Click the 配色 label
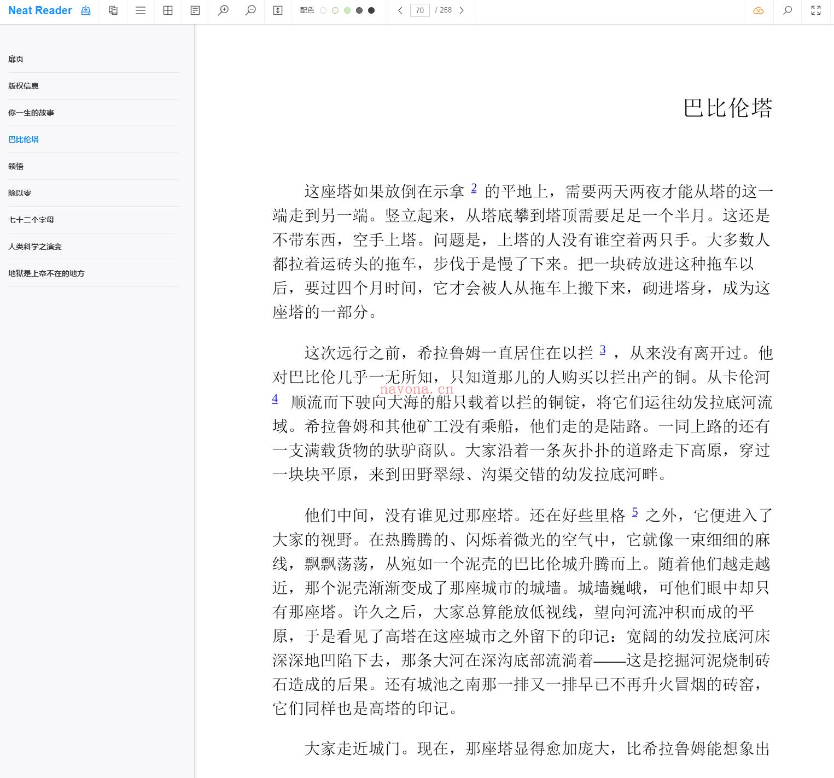The width and height of the screenshot is (834, 778). click(307, 10)
